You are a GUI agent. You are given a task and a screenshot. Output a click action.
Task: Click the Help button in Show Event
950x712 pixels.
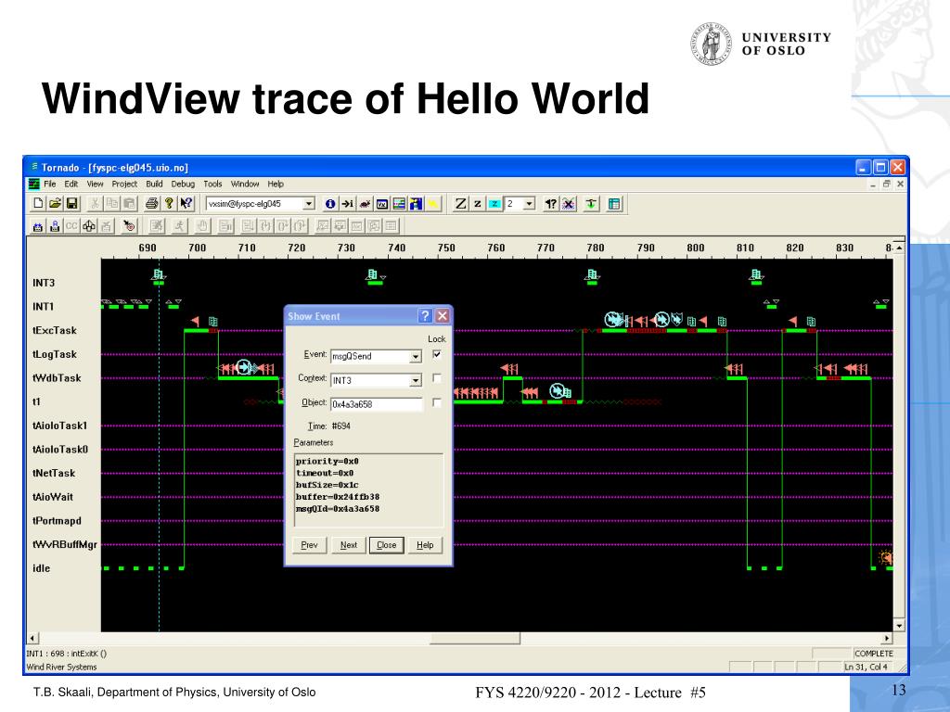point(425,545)
